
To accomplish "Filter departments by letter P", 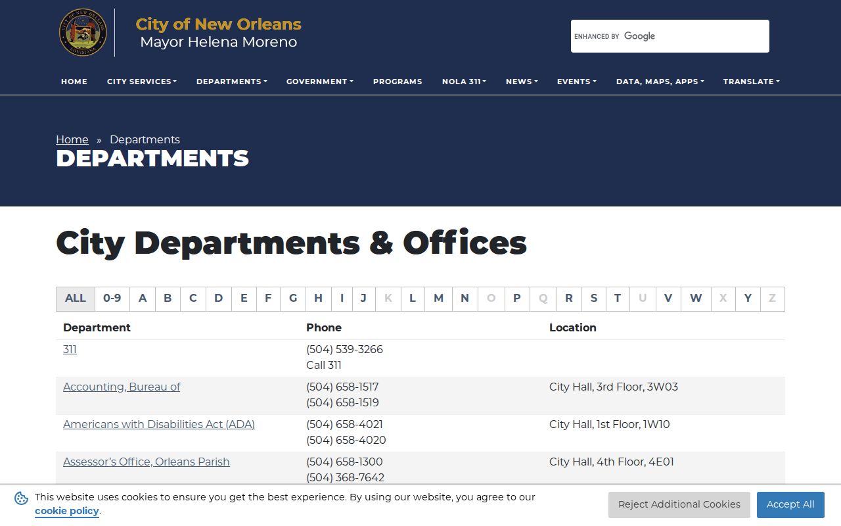I will [x=517, y=299].
